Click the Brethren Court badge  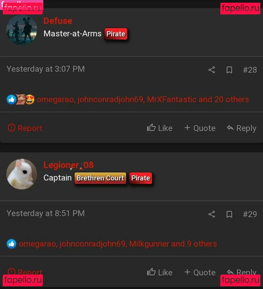(100, 178)
